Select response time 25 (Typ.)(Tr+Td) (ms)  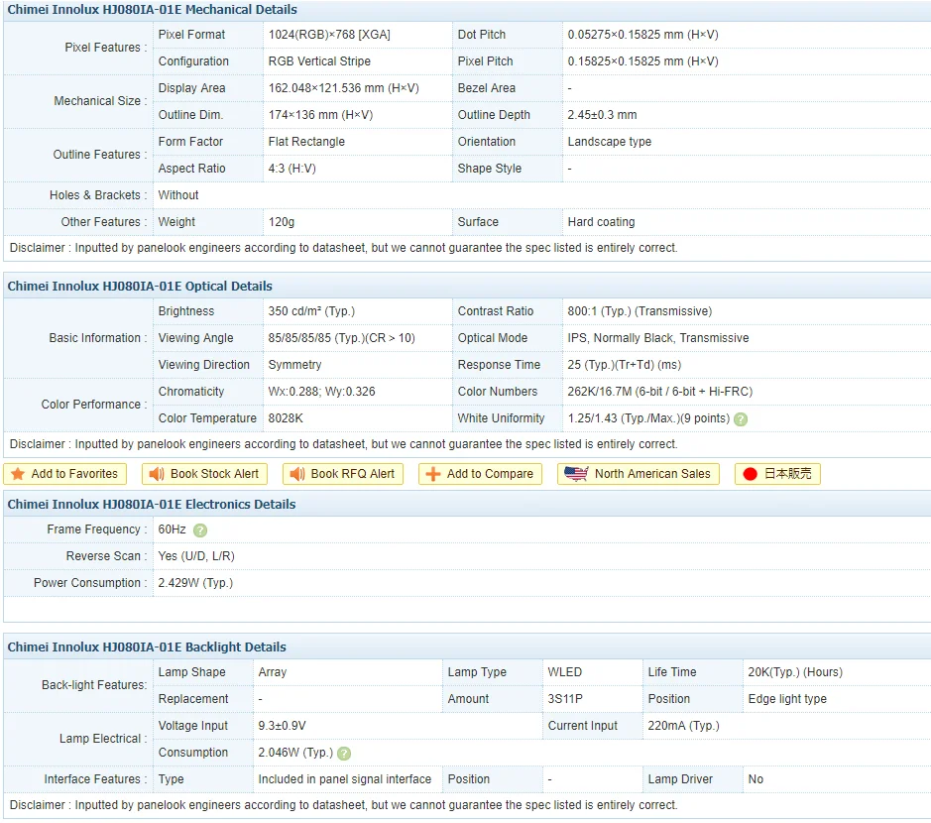[624, 365]
